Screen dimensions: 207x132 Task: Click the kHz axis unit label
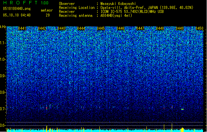[3, 27]
